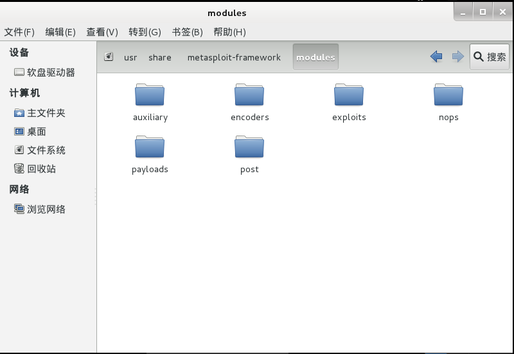Viewport: 514px width, 354px height.
Task: Minimize the modules window
Action: pyautogui.click(x=463, y=12)
